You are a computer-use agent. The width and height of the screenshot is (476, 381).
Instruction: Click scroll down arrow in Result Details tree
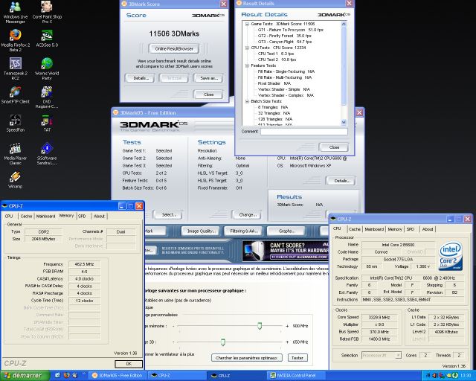[x=344, y=122]
